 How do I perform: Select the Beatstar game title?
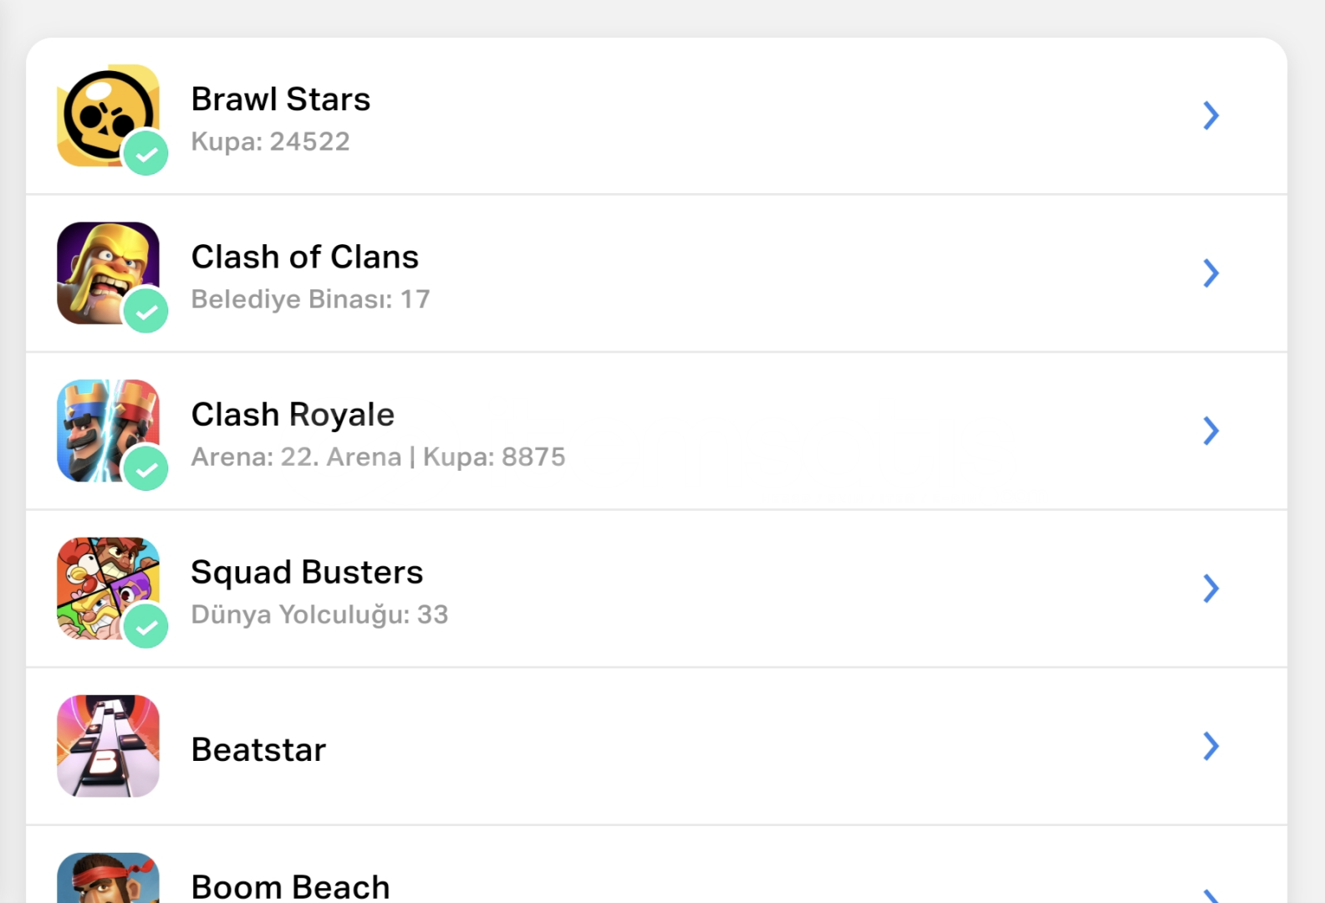258,750
